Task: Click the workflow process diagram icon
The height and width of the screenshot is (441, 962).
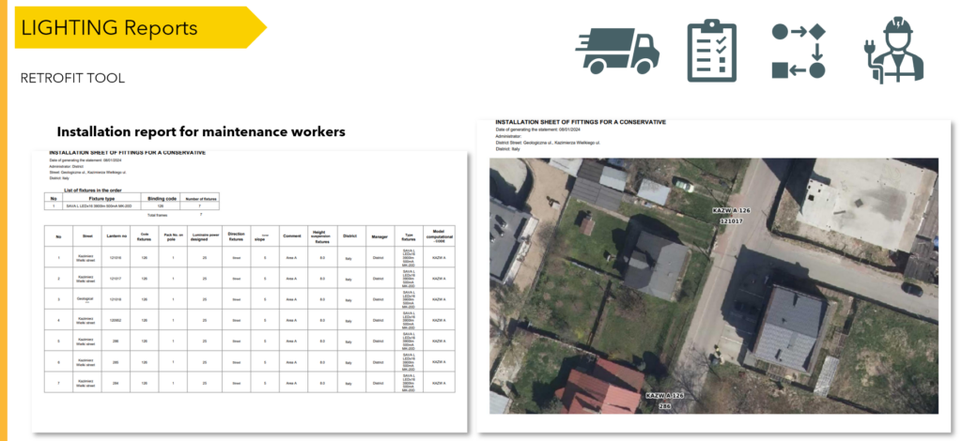Action: (798, 50)
